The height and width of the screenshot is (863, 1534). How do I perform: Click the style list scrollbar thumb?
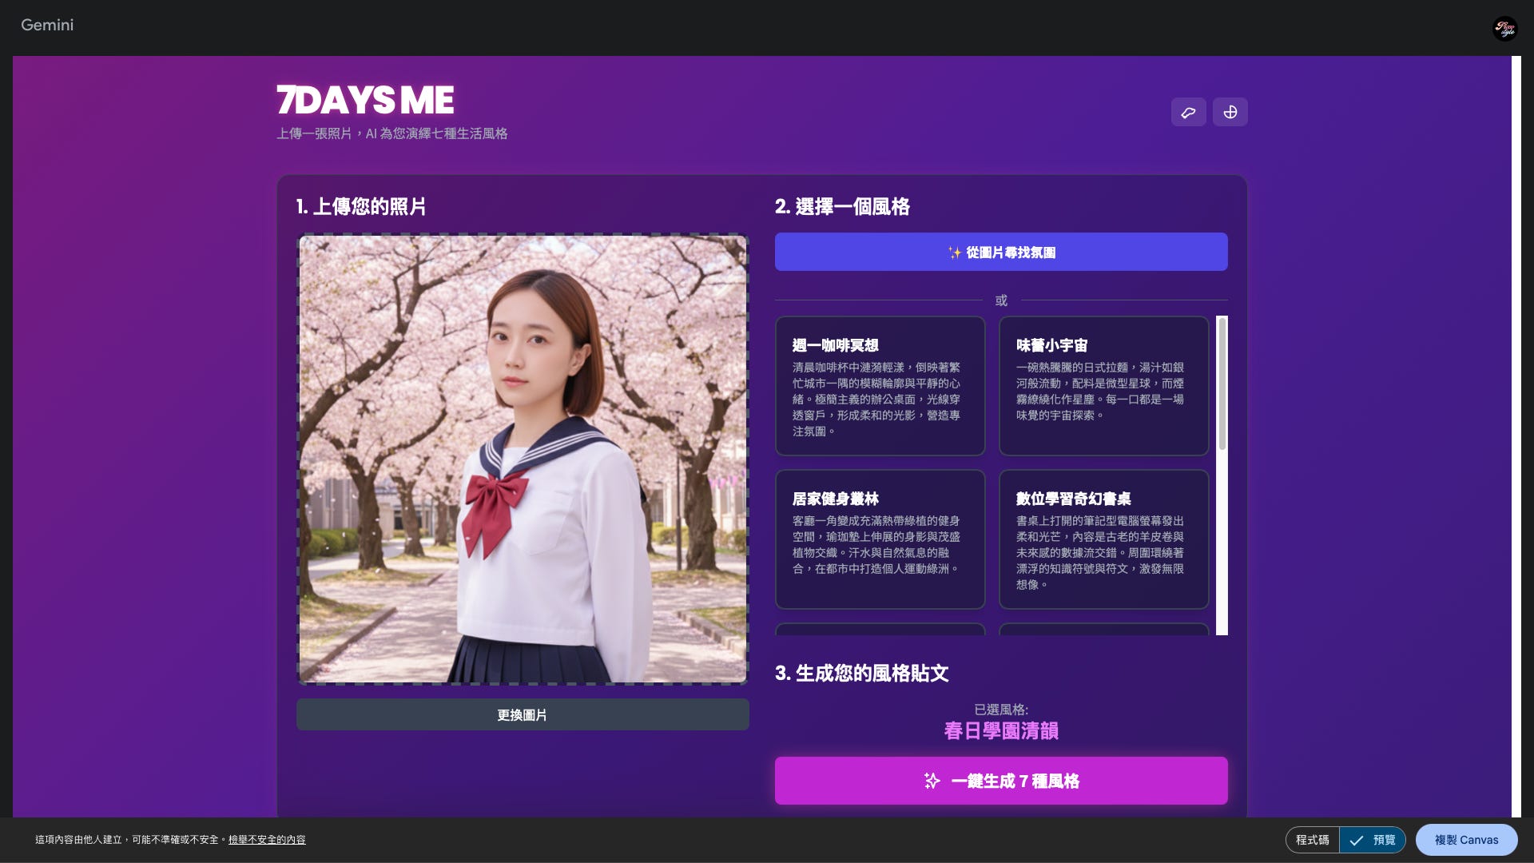point(1222,384)
